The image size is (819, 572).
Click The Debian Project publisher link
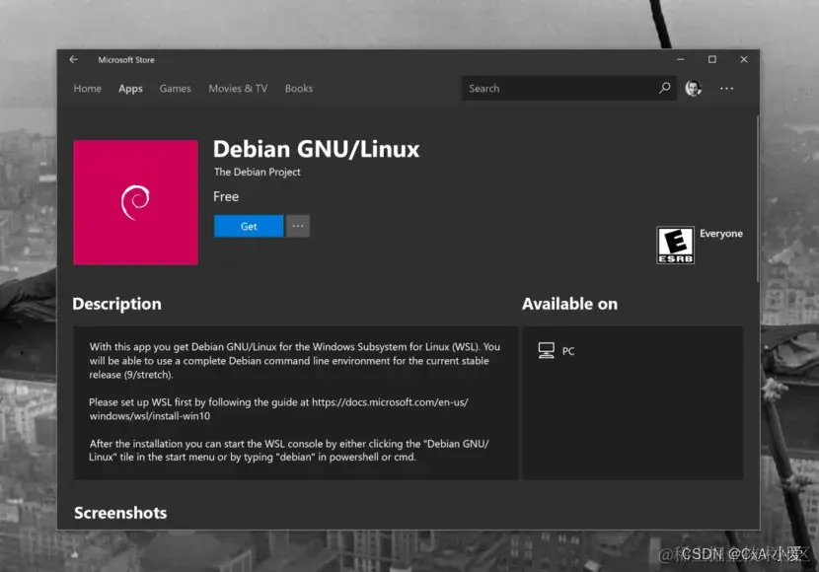(x=257, y=172)
